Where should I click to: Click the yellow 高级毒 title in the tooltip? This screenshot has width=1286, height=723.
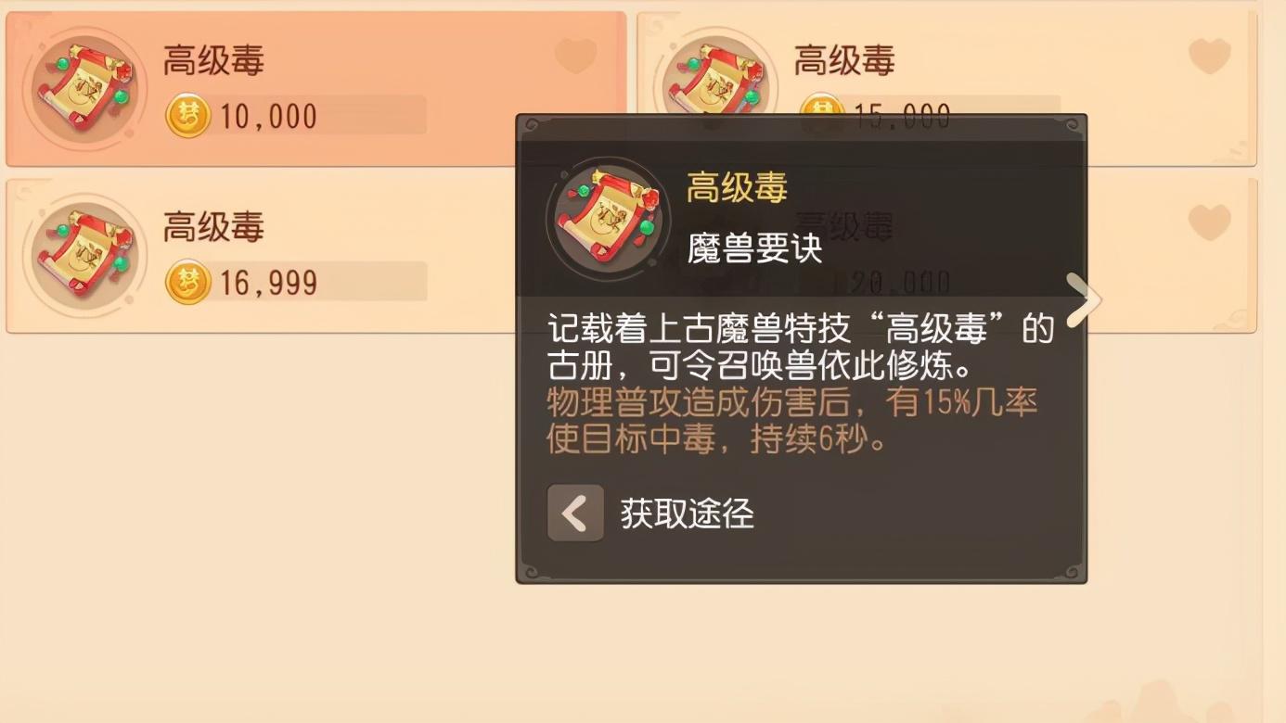pos(737,188)
